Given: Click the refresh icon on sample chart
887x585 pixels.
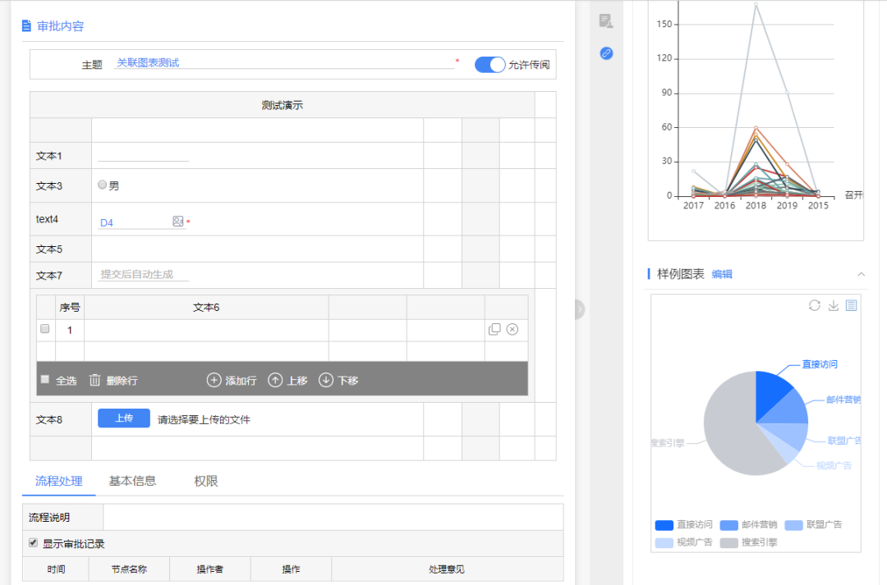Looking at the screenshot, I should (x=814, y=305).
